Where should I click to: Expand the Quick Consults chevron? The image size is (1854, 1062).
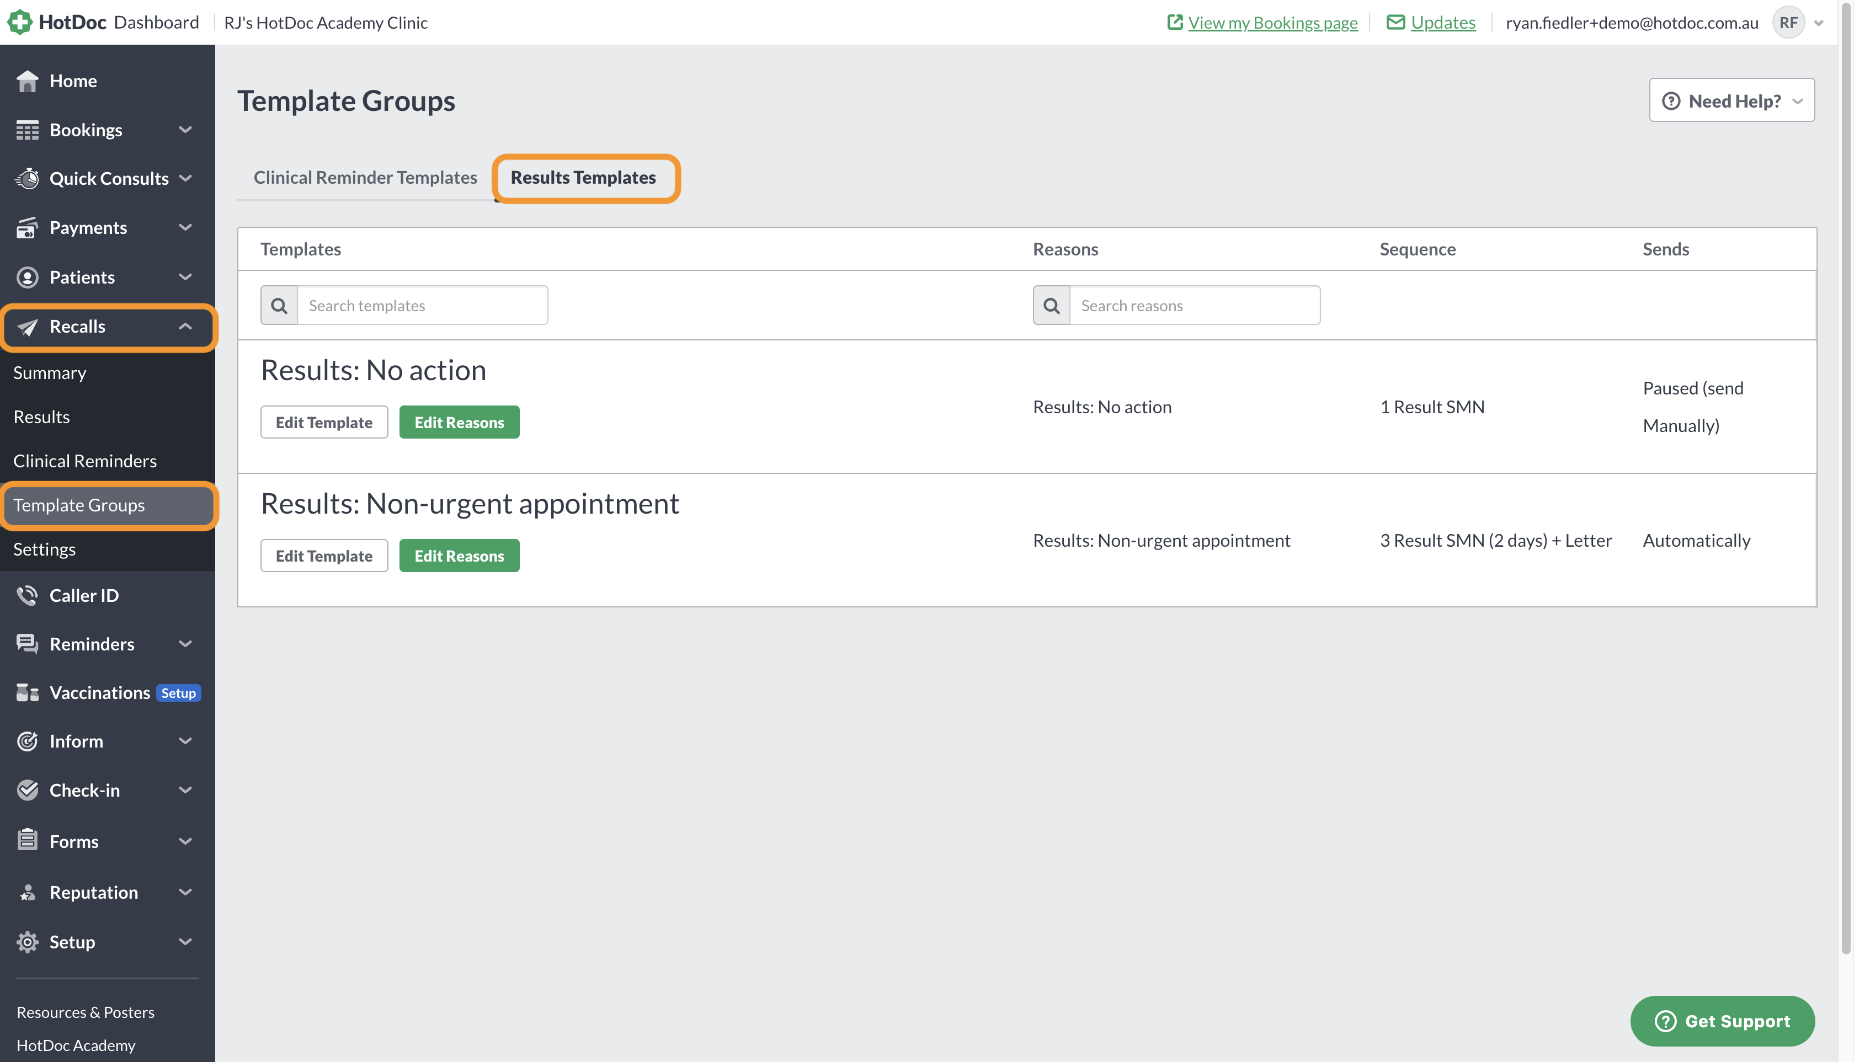click(x=185, y=178)
